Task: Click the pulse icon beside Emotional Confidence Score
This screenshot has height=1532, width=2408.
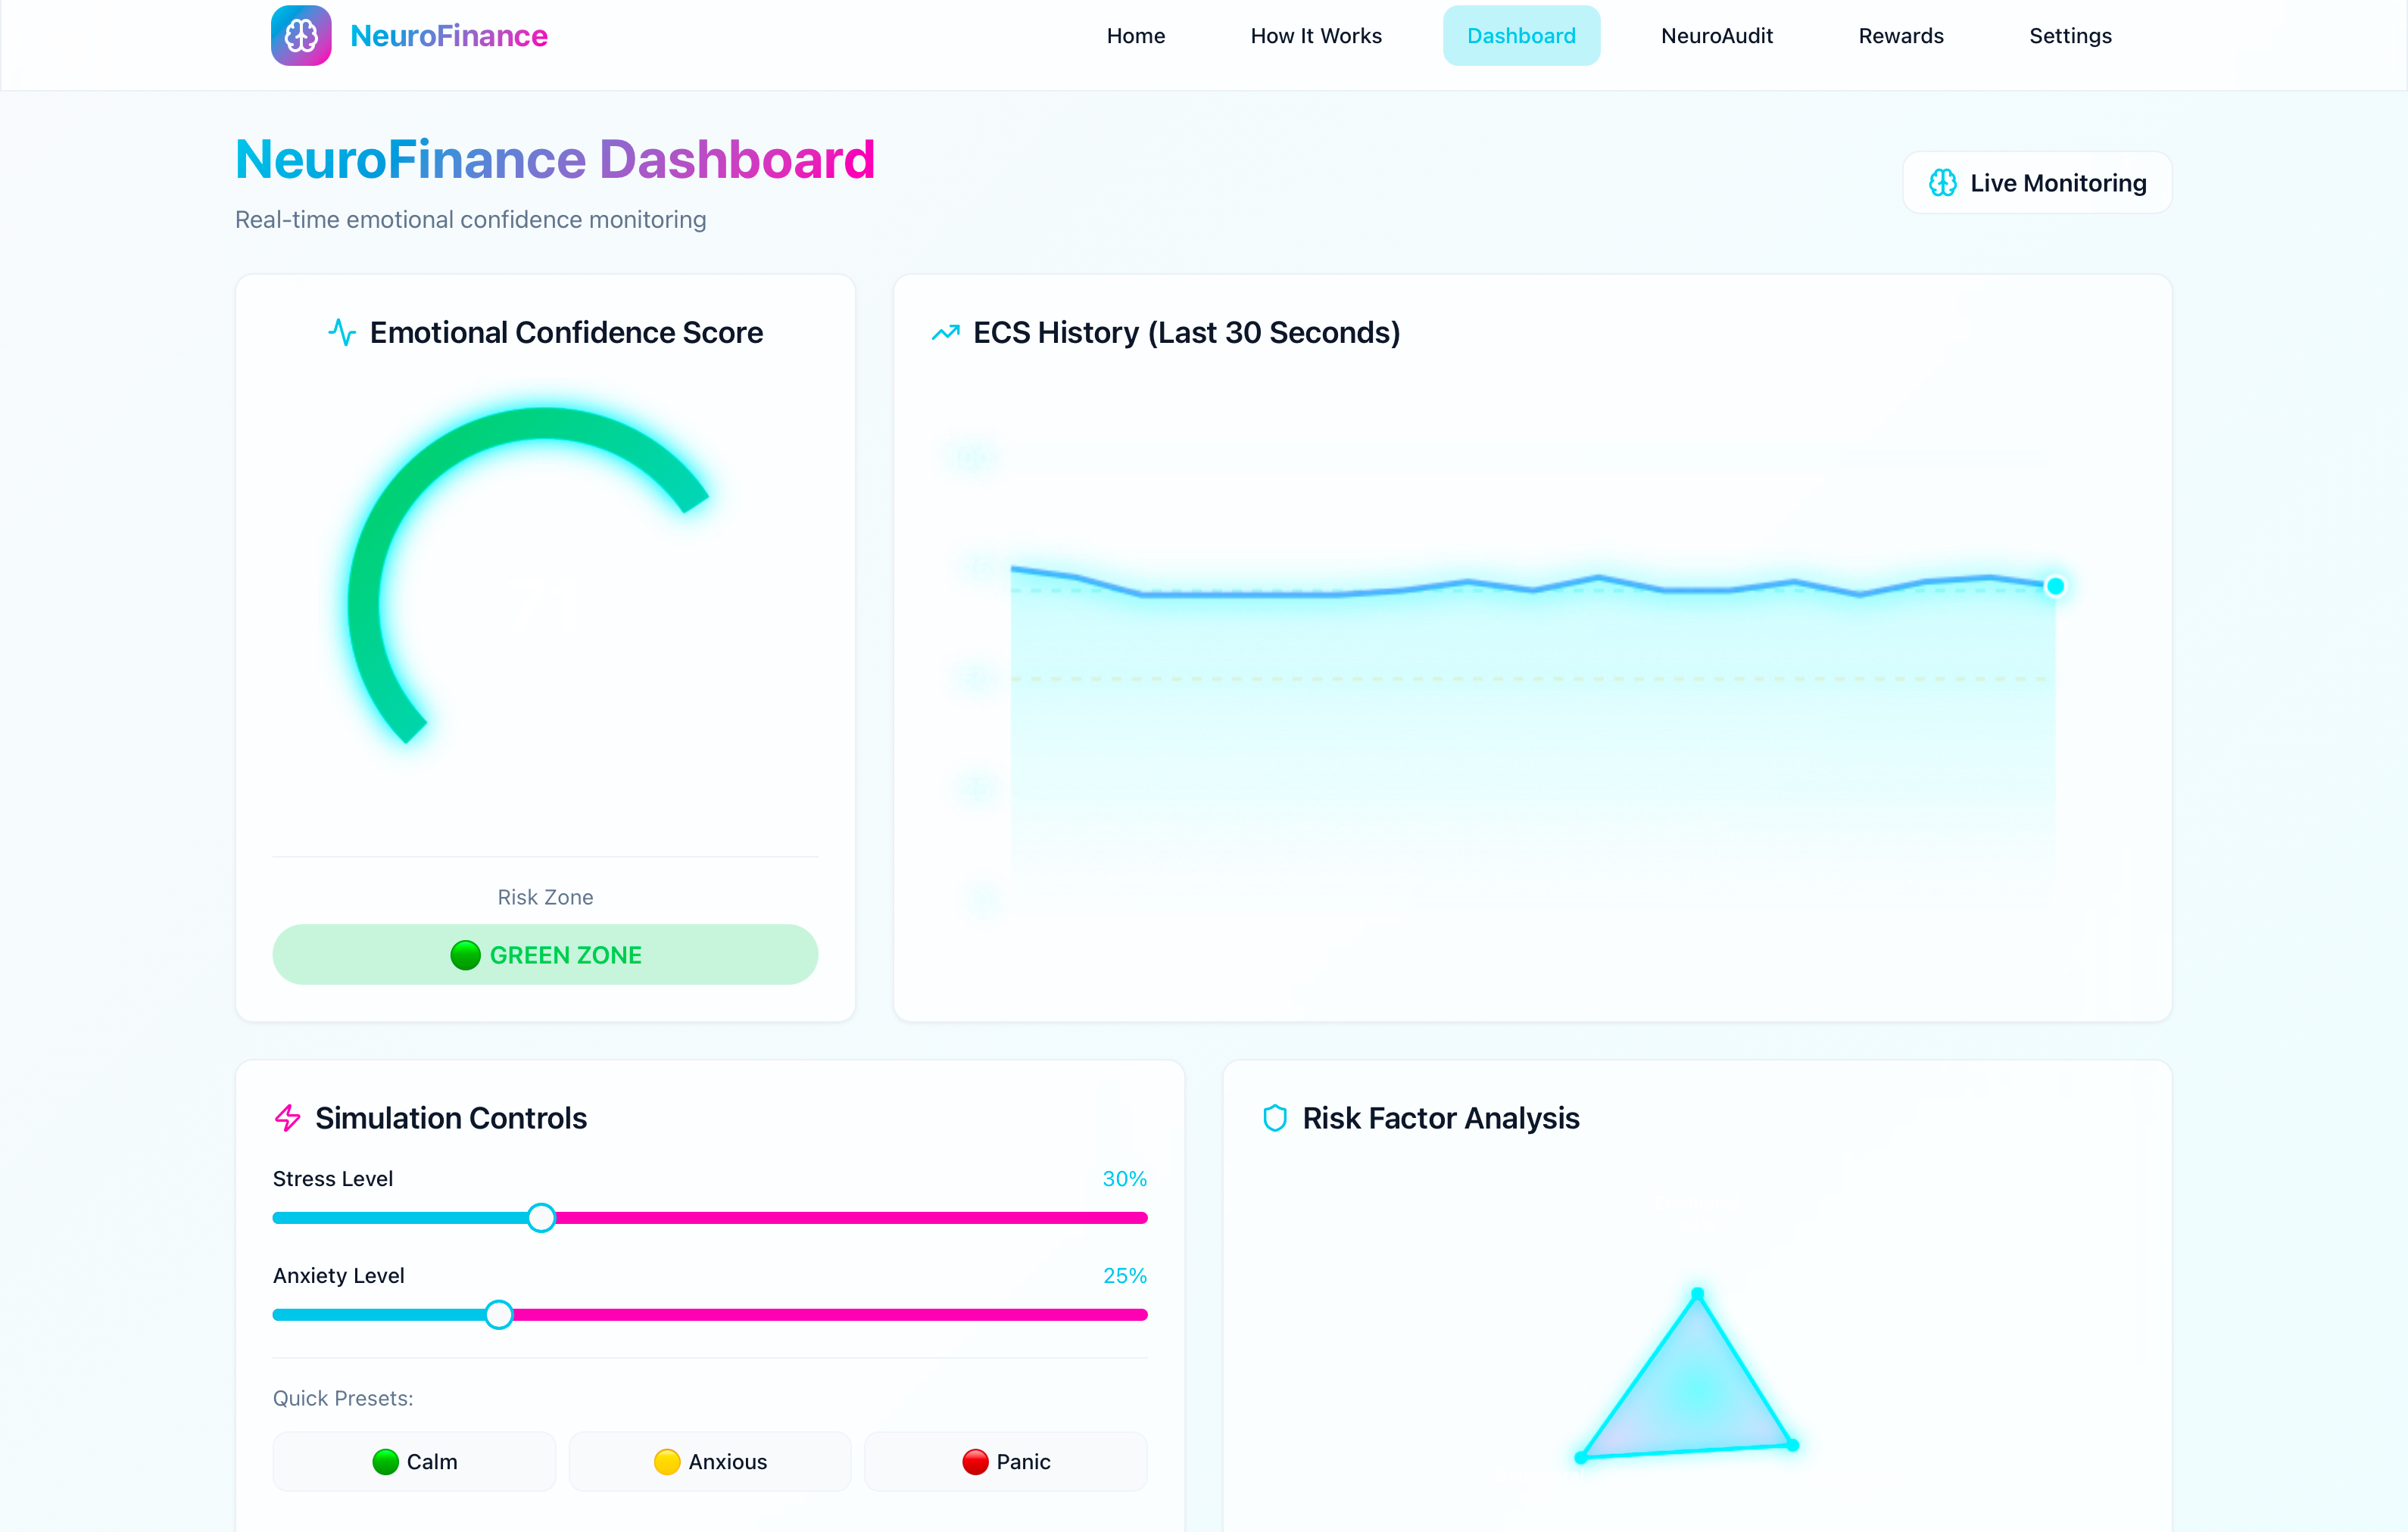Action: click(342, 332)
